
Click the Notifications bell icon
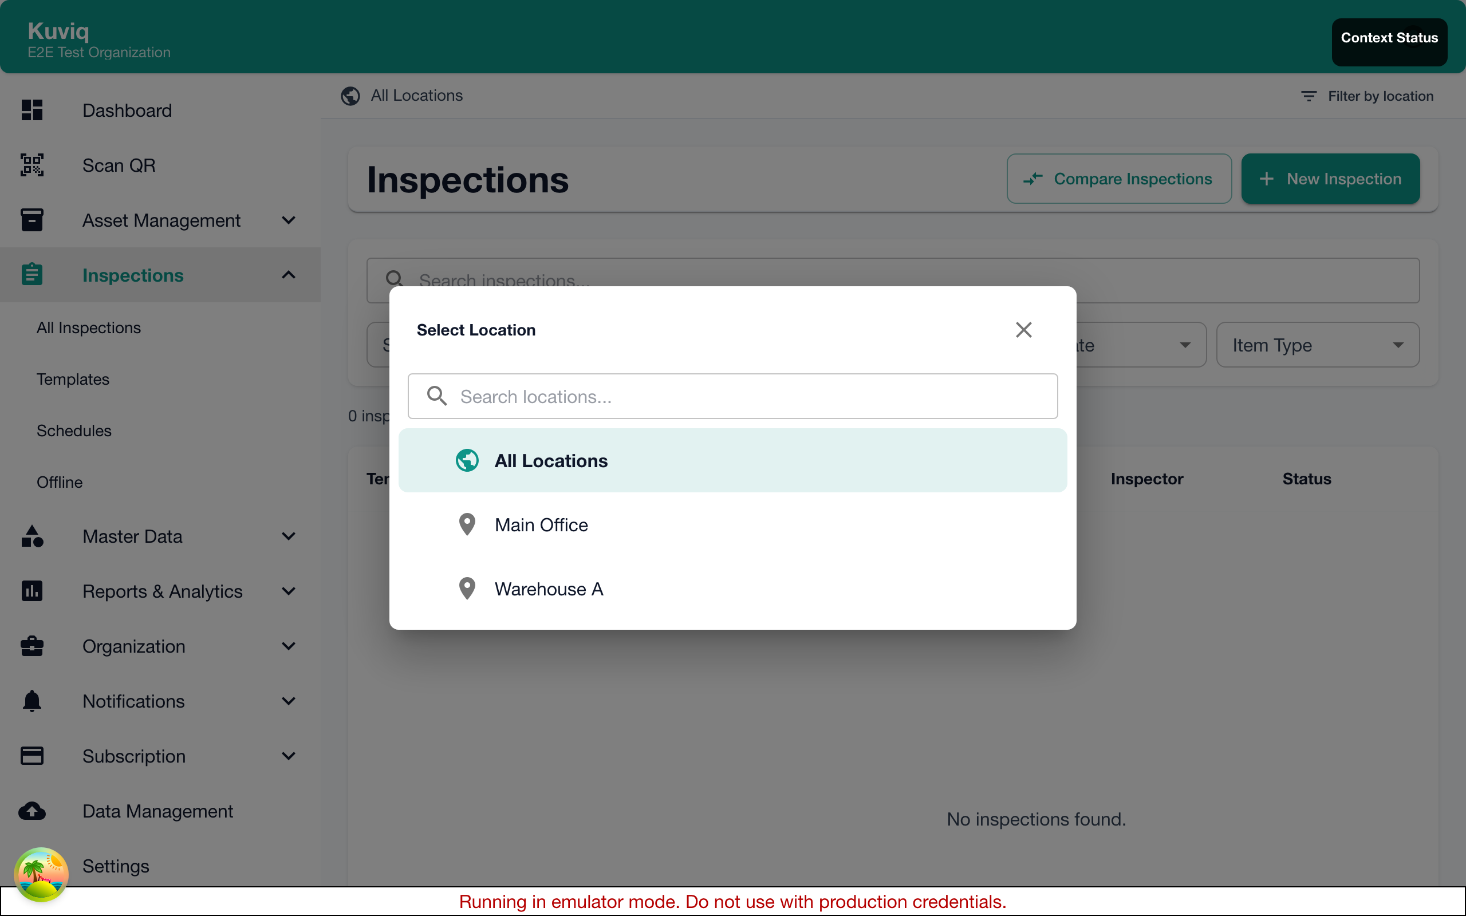tap(31, 701)
